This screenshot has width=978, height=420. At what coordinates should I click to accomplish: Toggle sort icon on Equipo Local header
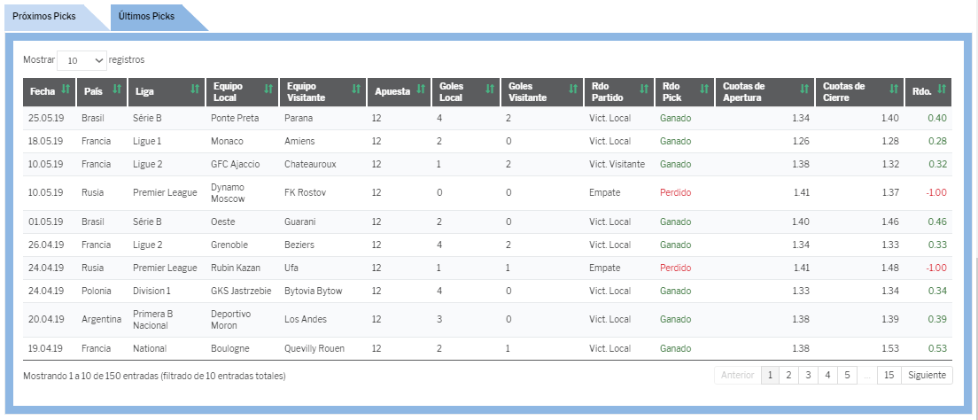[x=268, y=89]
